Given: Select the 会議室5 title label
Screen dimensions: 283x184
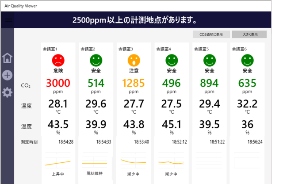Looking at the screenshot, I should click(202, 49).
